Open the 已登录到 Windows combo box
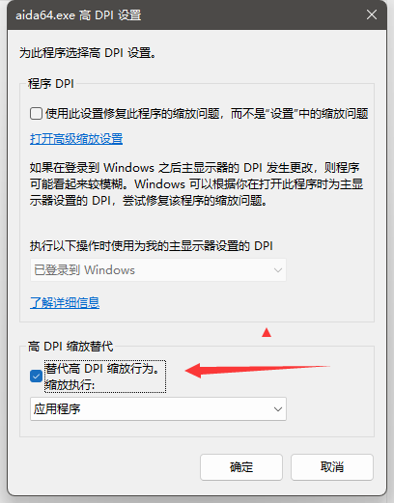Image resolution: width=394 pixels, height=503 pixels. click(x=158, y=270)
